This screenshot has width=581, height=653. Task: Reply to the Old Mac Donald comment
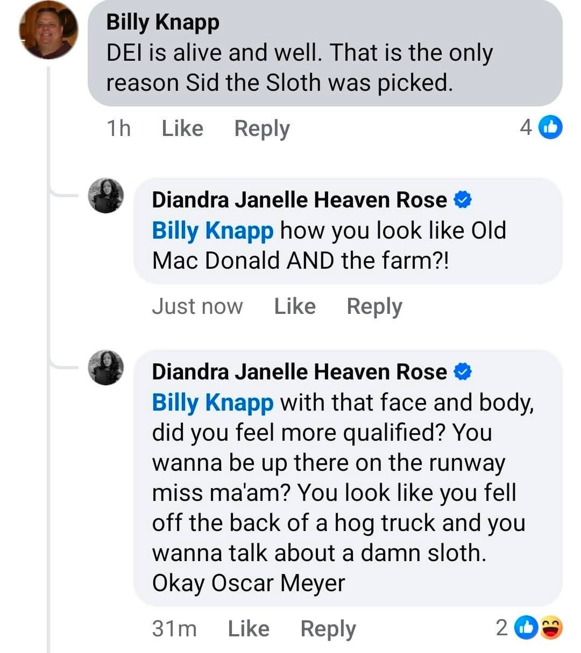click(x=374, y=306)
